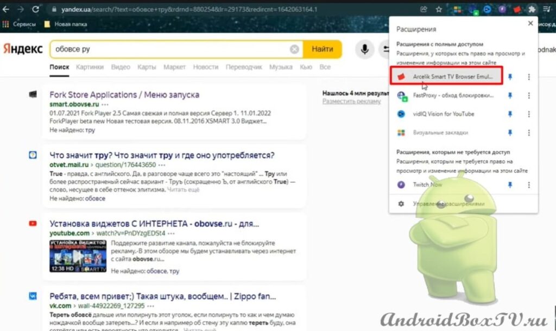Reload the Yandex search page

(x=35, y=9)
